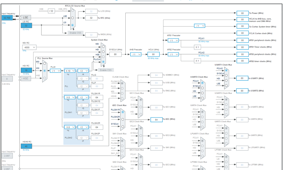Select LSE in the USART2 Clock Mux
This screenshot has height=170, width=284.
(x=202, y=98)
